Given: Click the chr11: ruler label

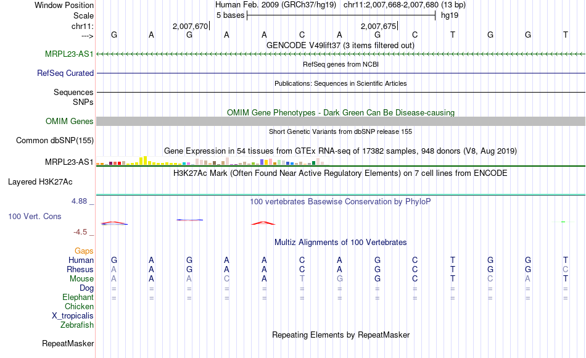Looking at the screenshot, I should [x=82, y=26].
